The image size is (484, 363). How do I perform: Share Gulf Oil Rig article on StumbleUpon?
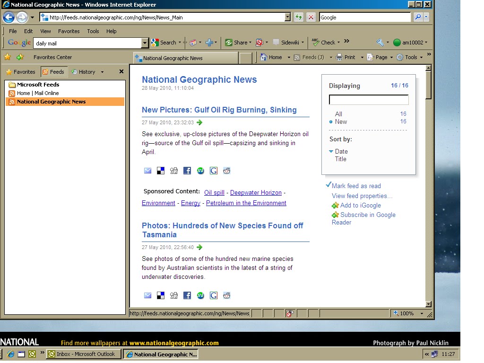[200, 171]
